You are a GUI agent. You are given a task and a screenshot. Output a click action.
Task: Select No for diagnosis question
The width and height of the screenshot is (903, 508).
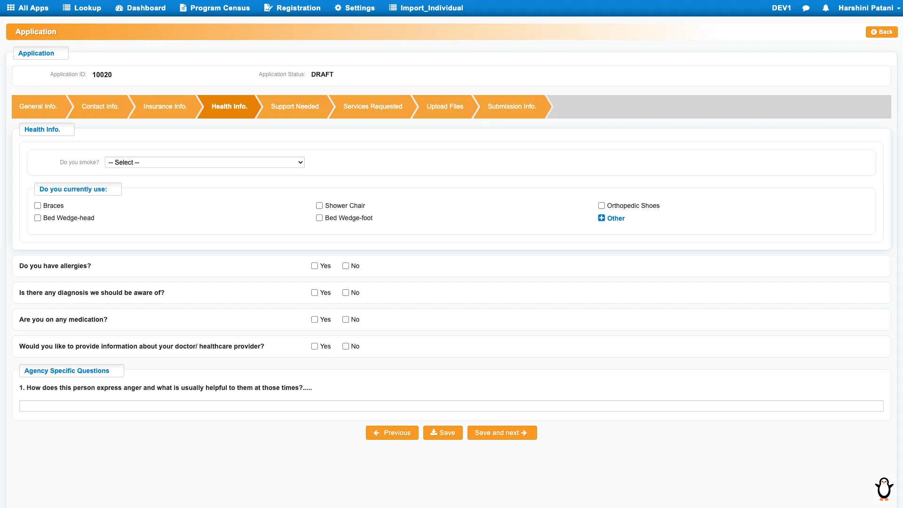pyautogui.click(x=346, y=293)
